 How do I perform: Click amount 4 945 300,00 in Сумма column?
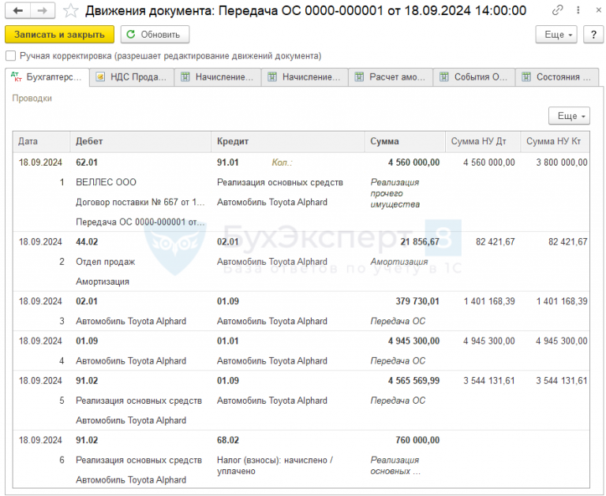click(414, 341)
